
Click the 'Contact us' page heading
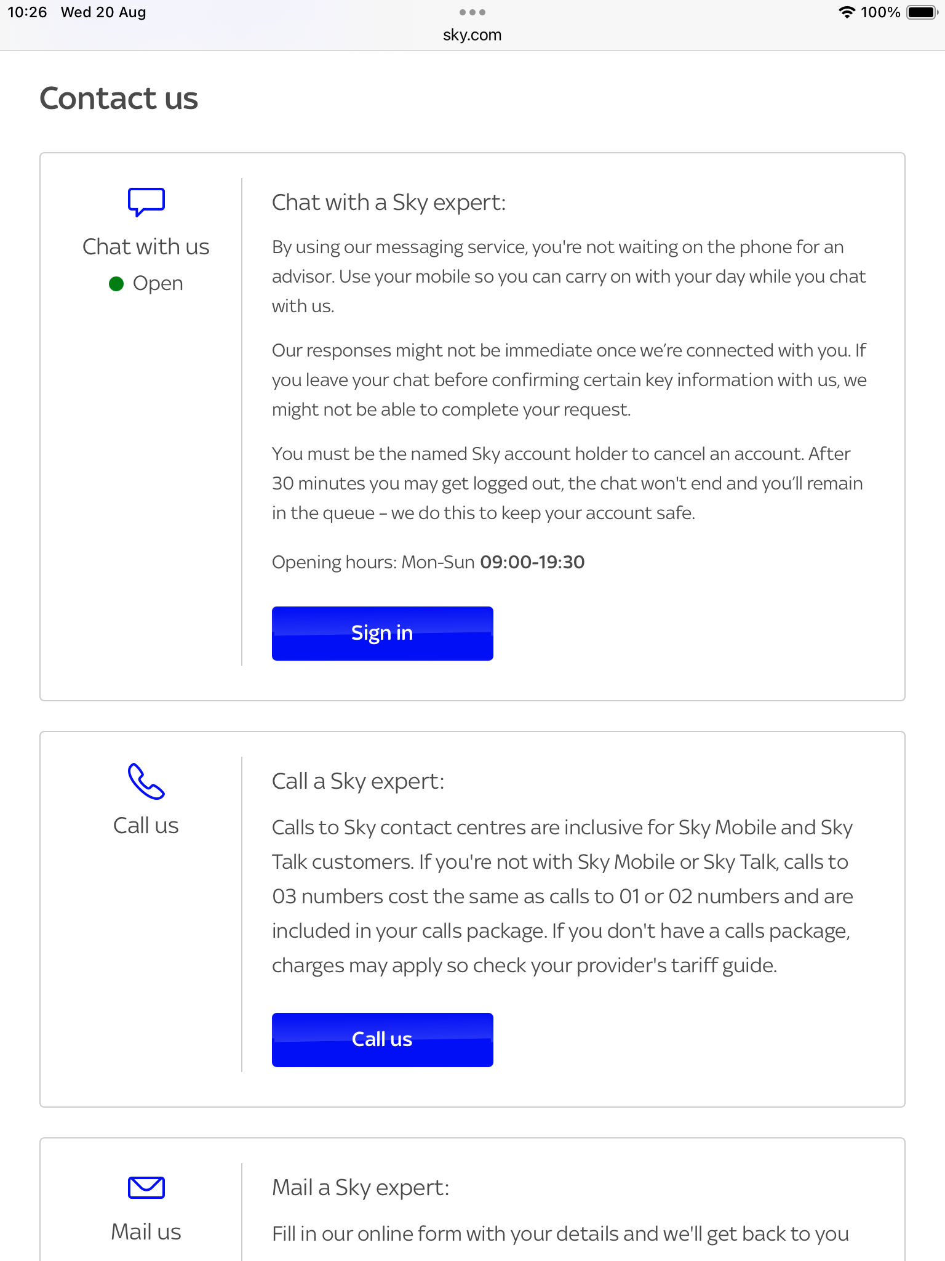coord(119,99)
